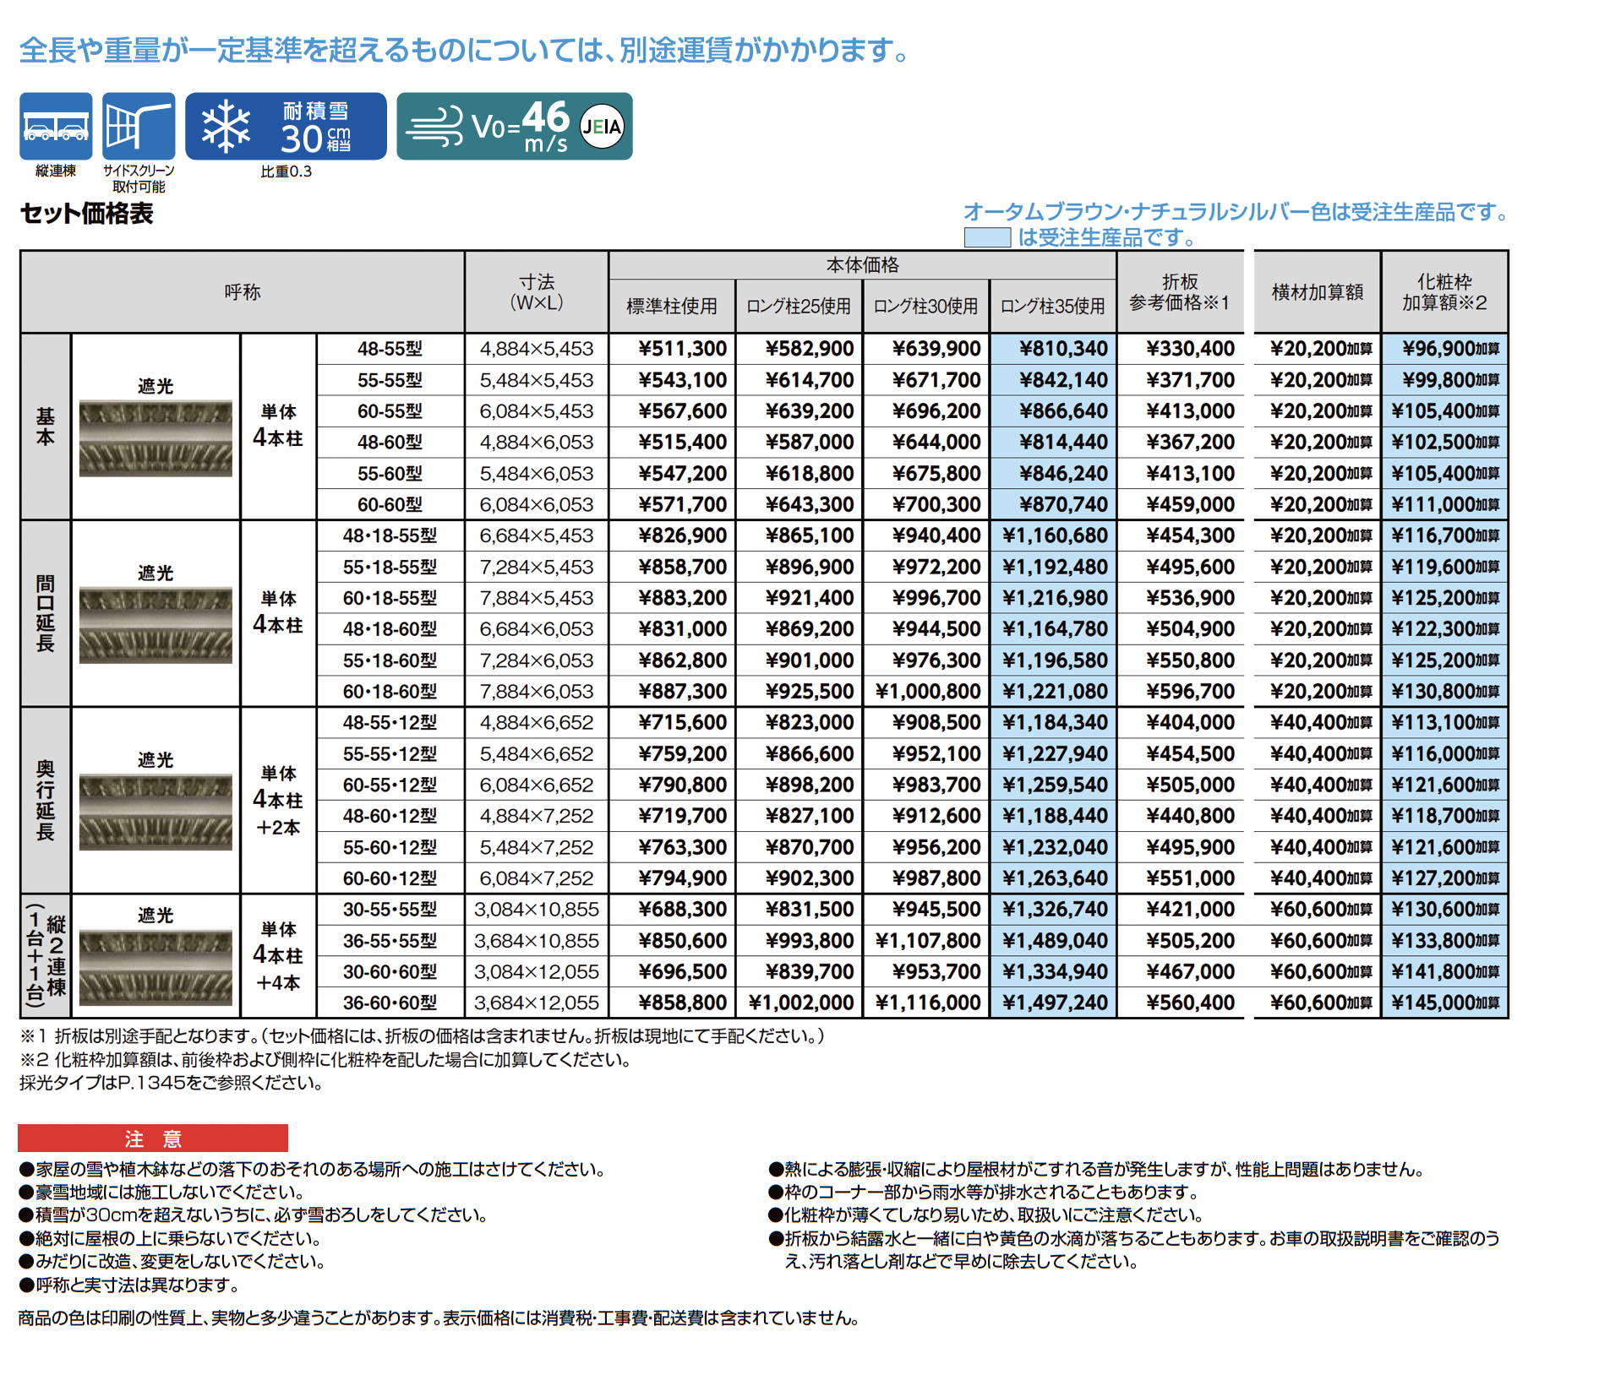Click the セット価格表 heading

click(x=86, y=214)
